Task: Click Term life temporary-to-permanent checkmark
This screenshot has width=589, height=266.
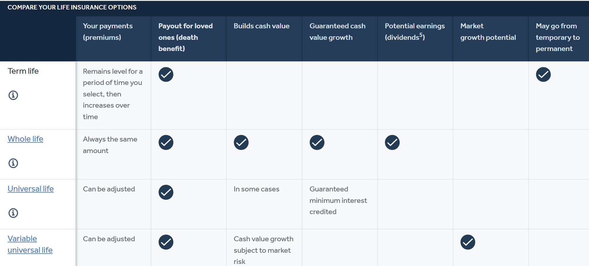Action: click(543, 74)
